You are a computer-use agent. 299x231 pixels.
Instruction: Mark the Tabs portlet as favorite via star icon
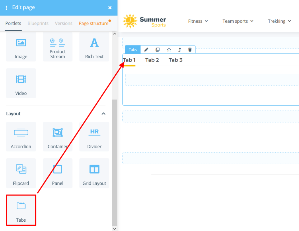pos(168,49)
